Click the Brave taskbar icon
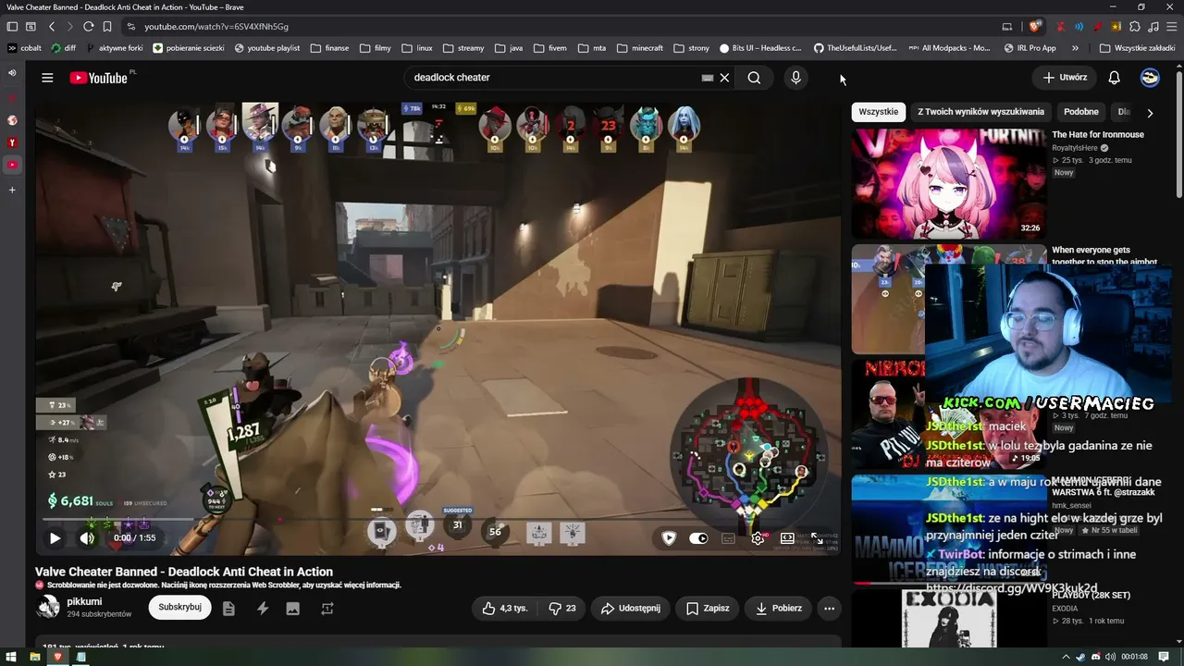This screenshot has height=666, width=1184. point(57,657)
